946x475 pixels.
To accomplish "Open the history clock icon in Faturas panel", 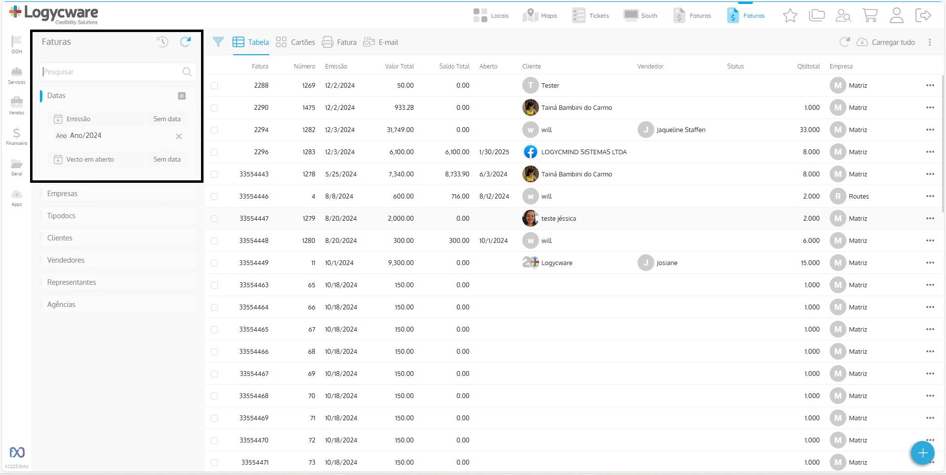I will 163,42.
